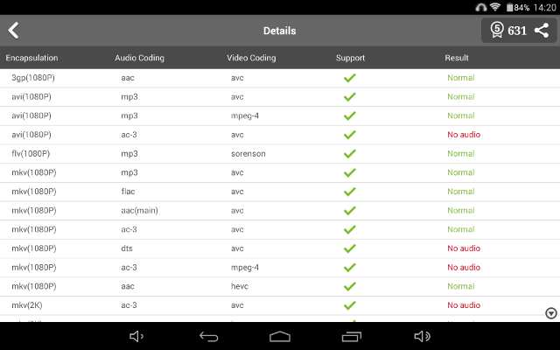This screenshot has width=560, height=350.
Task: Tap the score badge medal icon
Action: [497, 30]
